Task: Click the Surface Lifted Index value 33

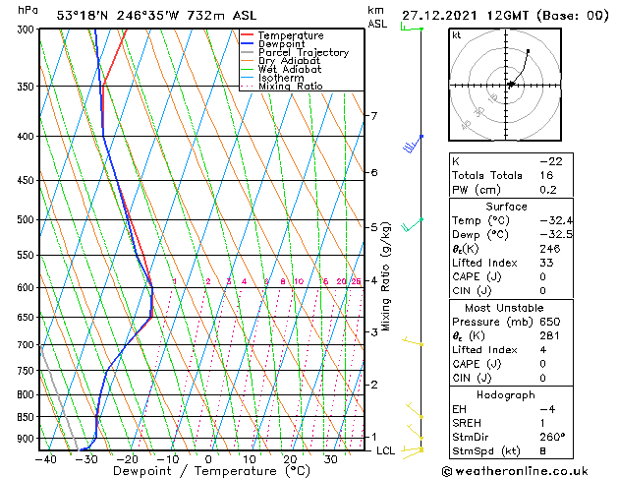Action: (546, 263)
